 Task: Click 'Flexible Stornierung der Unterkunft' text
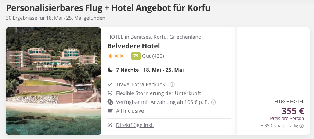(x=159, y=93)
